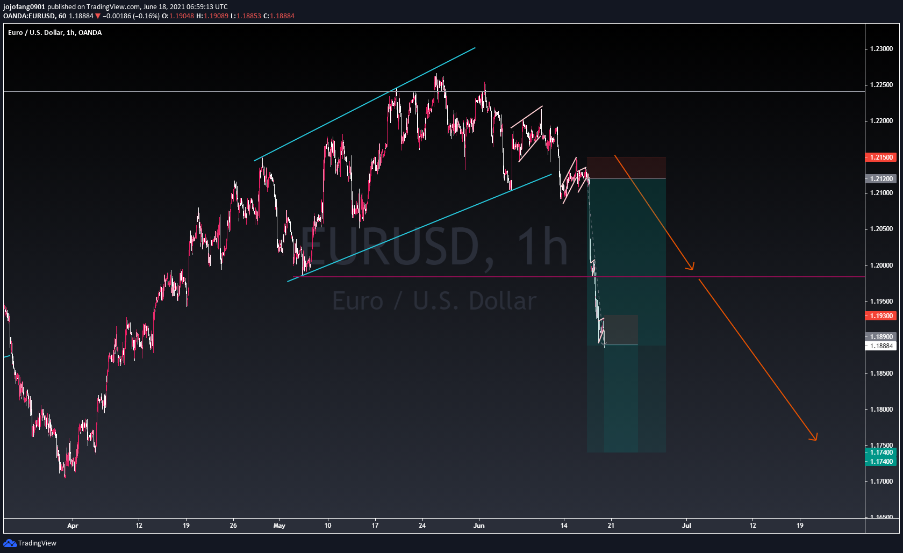This screenshot has height=553, width=903.
Task: Click the lower cyan channel trendline
Action: [419, 228]
